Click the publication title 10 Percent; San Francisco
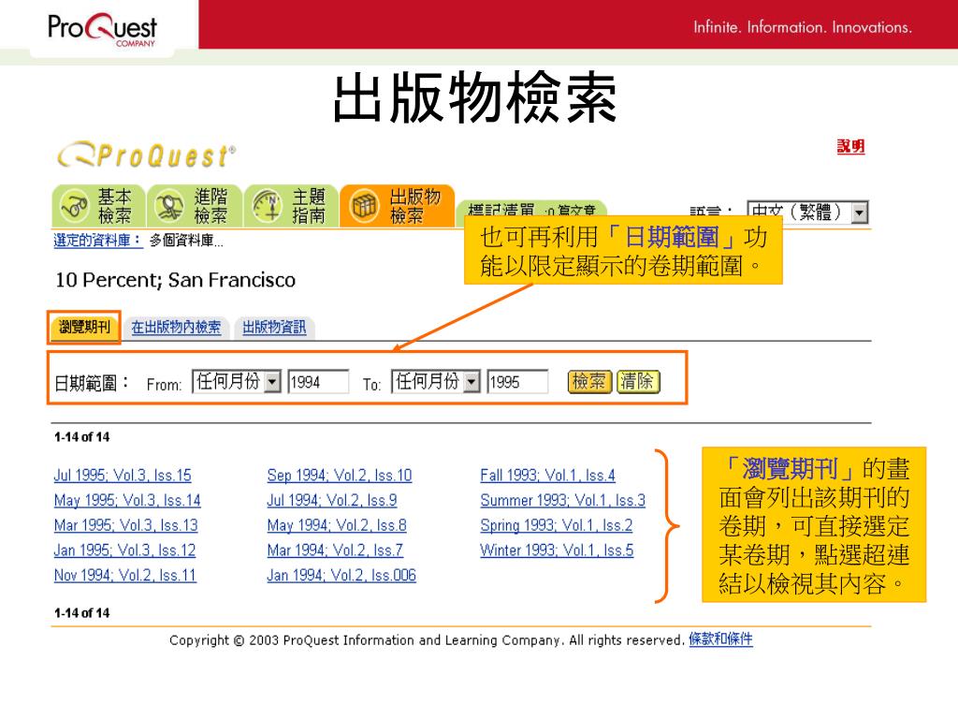This screenshot has height=719, width=958. pos(175,280)
